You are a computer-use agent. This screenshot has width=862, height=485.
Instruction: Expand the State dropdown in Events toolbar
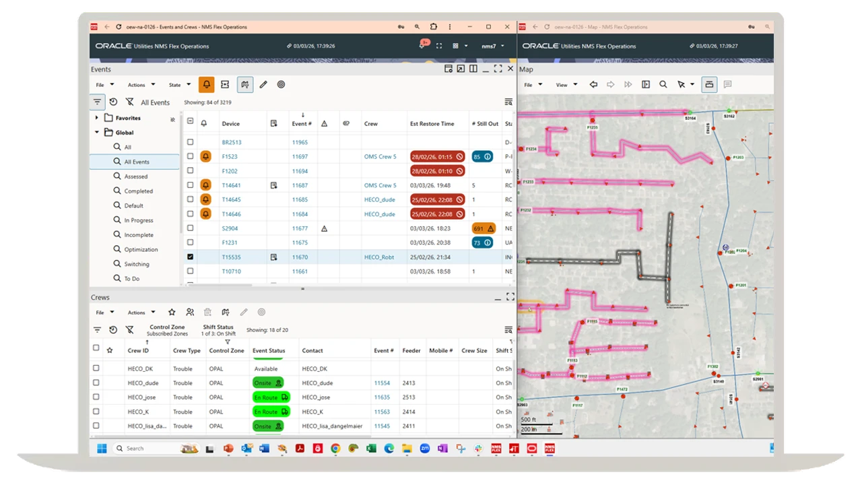tap(177, 84)
